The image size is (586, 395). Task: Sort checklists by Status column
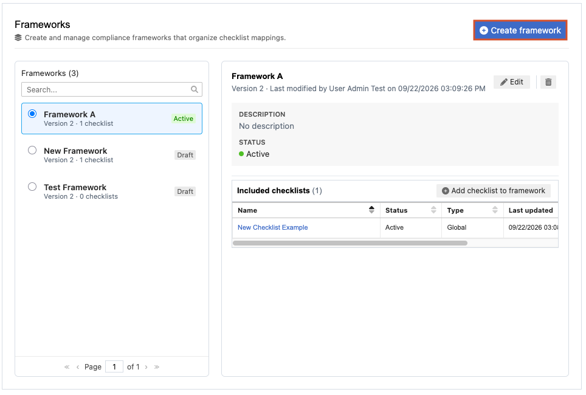click(433, 210)
